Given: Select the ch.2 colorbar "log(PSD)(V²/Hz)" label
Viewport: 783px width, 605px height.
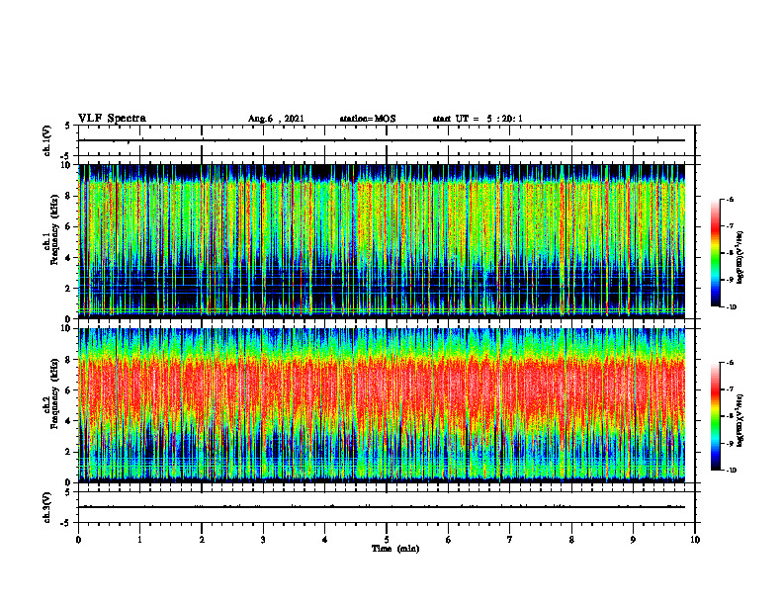Looking at the screenshot, I should [740, 421].
